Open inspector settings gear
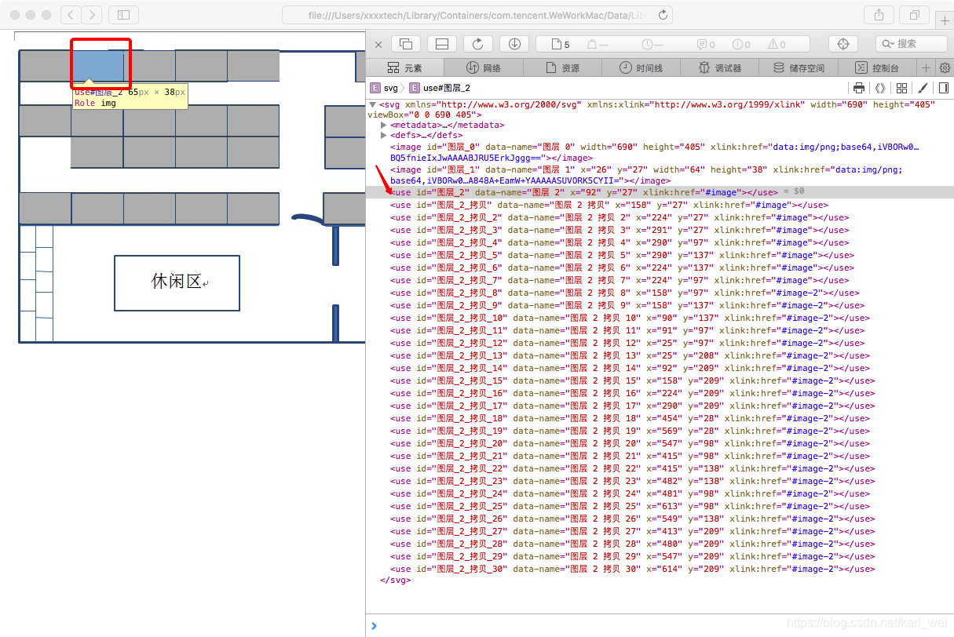This screenshot has height=637, width=954. 945,67
